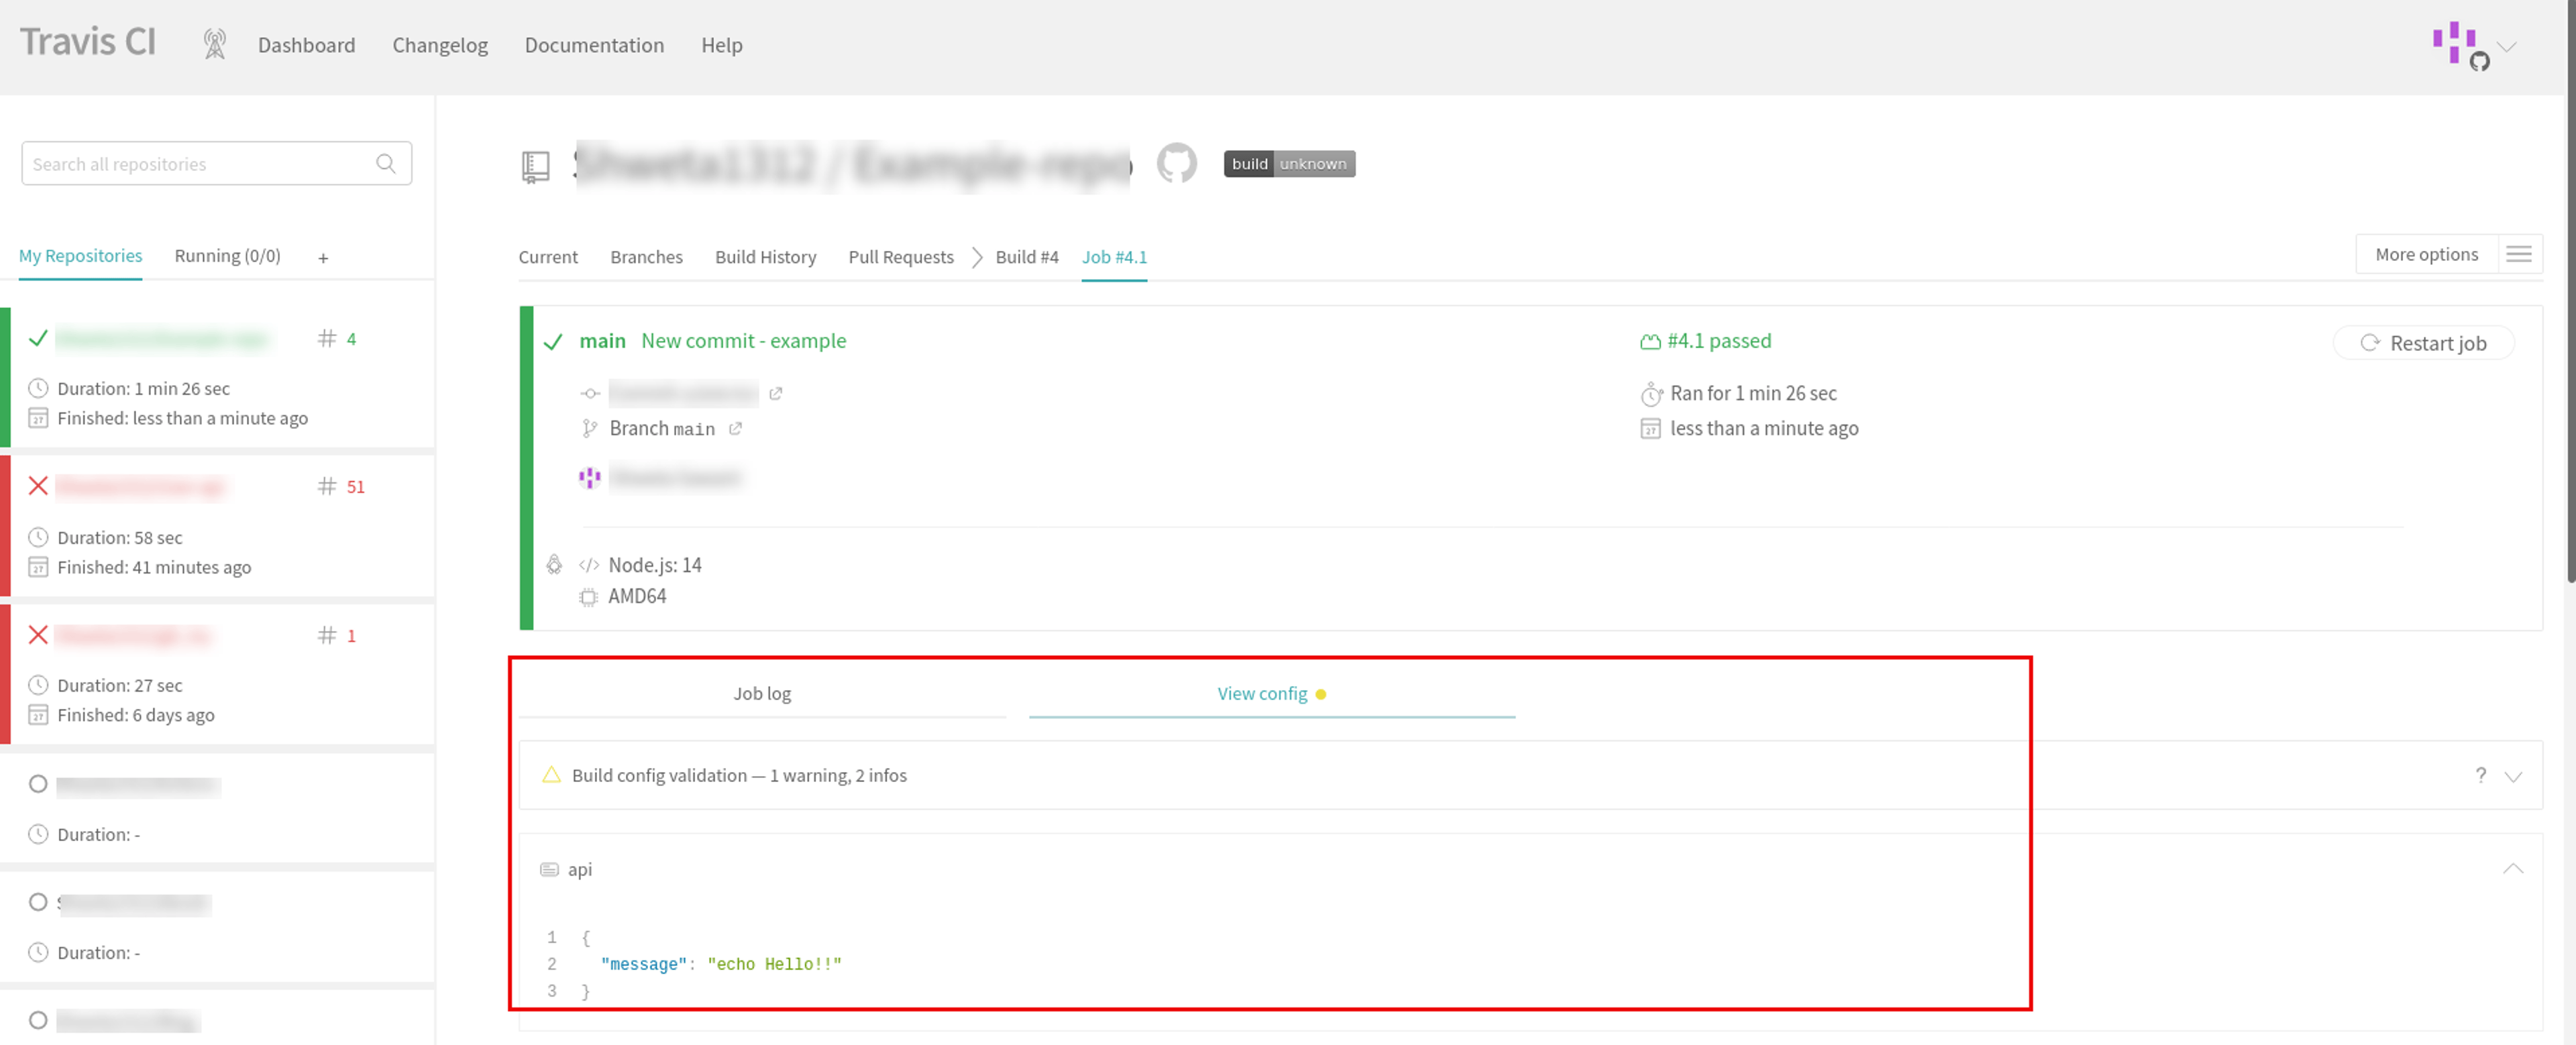Click the broadcast tower icon near logo
The height and width of the screenshot is (1045, 2576).
214,45
